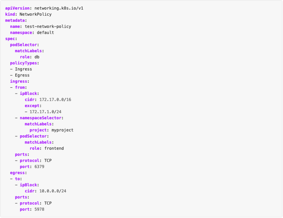Click the namespace value 'default'
283x218 pixels.
(45, 33)
